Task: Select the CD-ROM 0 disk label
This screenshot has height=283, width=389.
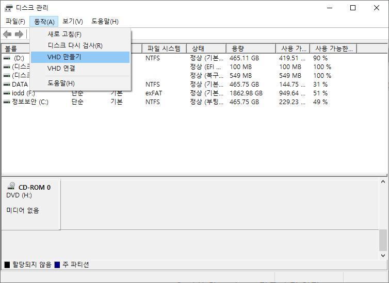Action: click(x=35, y=188)
